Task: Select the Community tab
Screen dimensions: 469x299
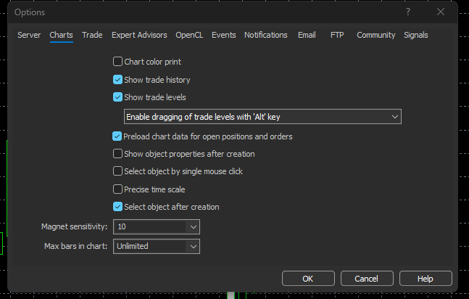Action: 375,35
